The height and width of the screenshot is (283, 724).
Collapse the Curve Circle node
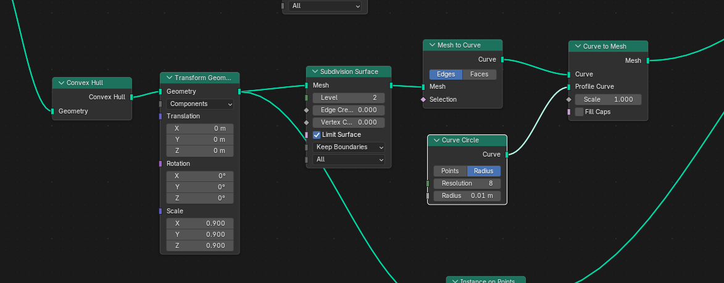point(436,140)
